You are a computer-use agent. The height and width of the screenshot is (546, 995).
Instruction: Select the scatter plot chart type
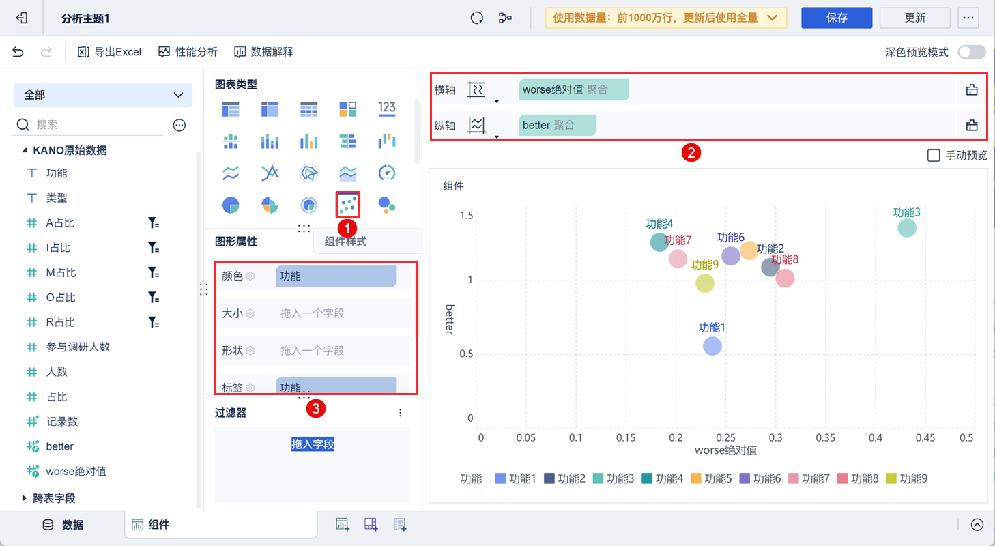click(x=348, y=205)
